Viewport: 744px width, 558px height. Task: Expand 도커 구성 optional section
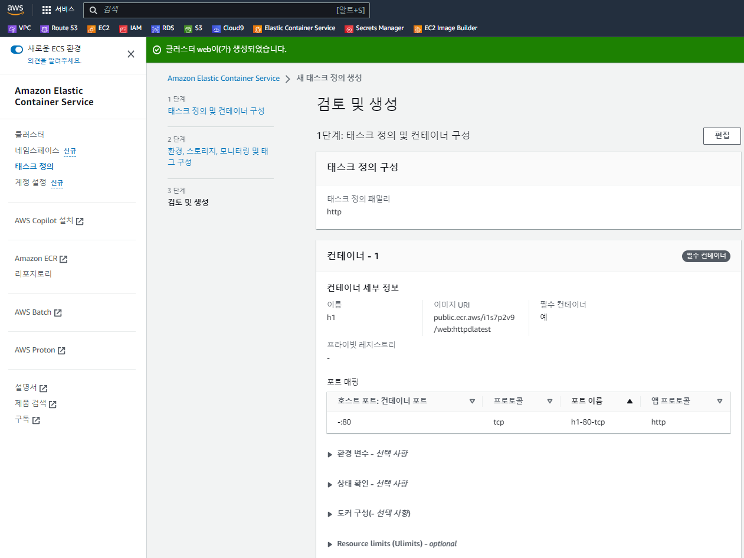tap(369, 514)
